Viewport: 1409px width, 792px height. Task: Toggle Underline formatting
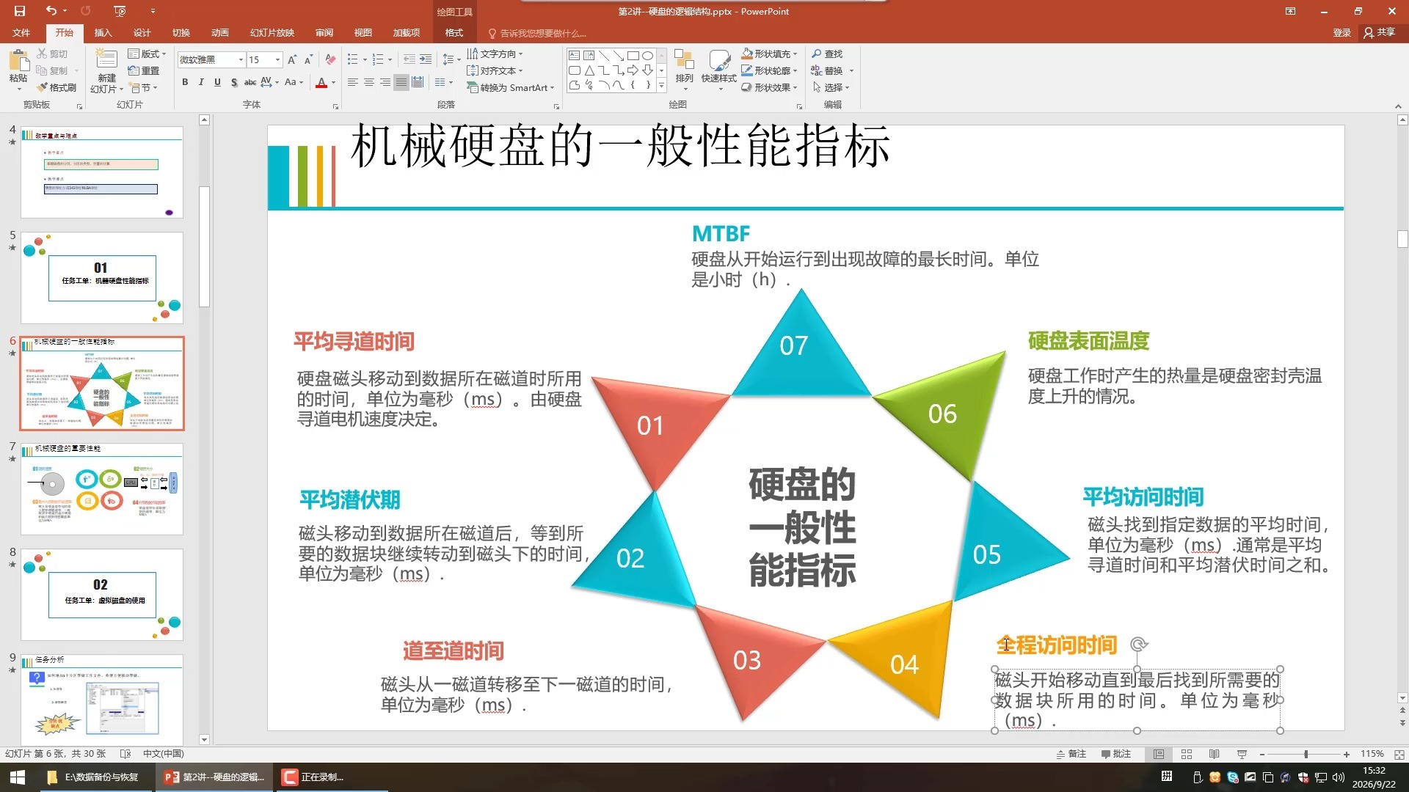click(x=217, y=82)
